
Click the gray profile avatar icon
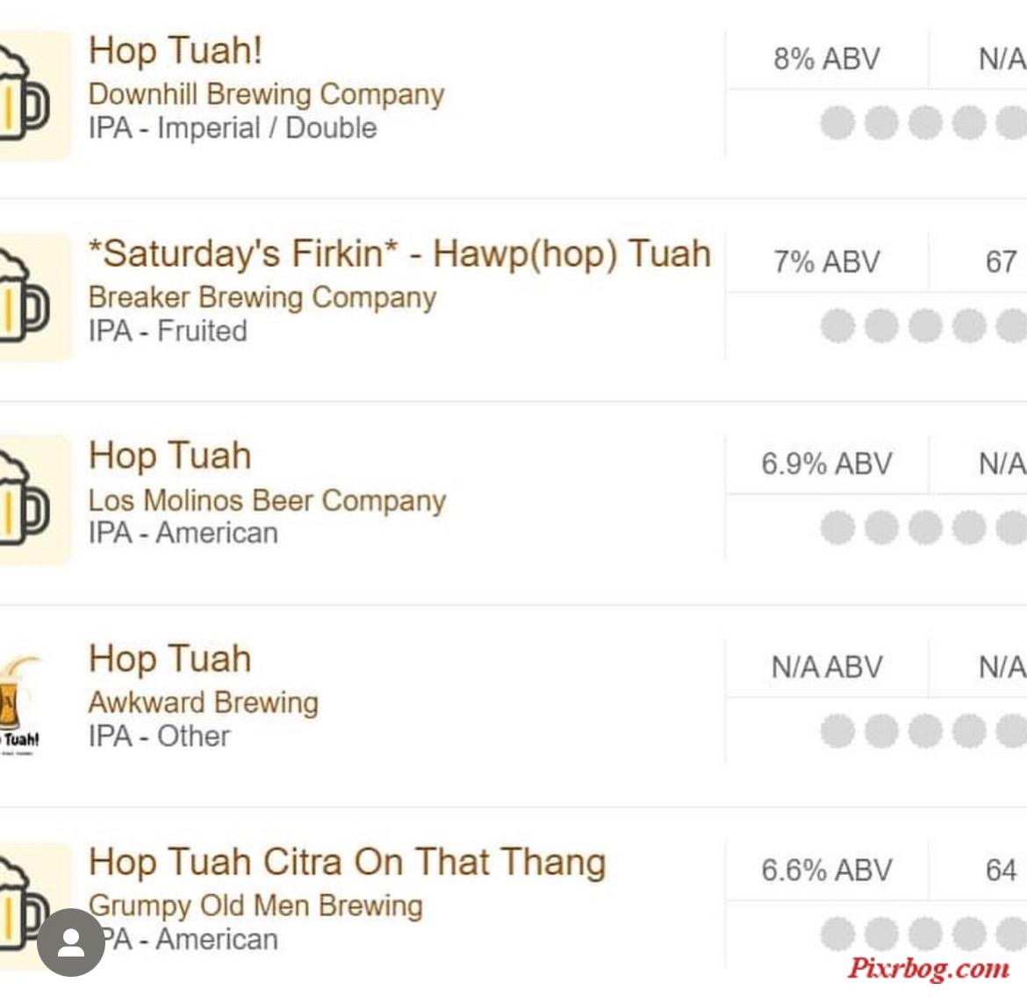(x=71, y=942)
